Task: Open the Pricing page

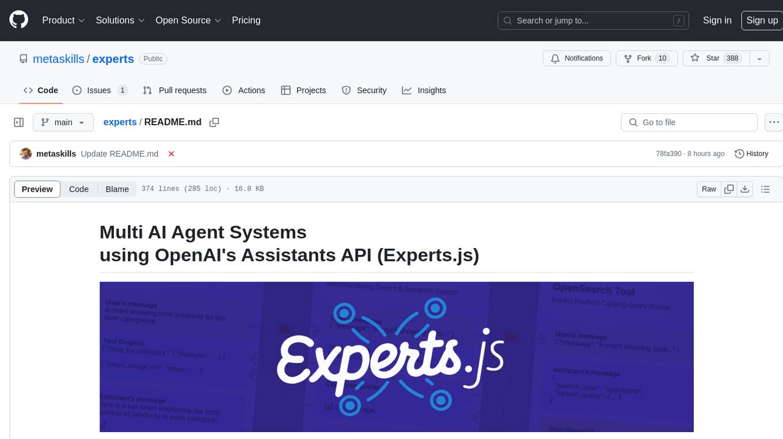Action: (x=246, y=20)
